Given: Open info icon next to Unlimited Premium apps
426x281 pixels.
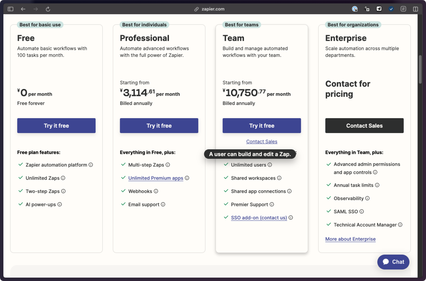Looking at the screenshot, I should click(x=187, y=178).
